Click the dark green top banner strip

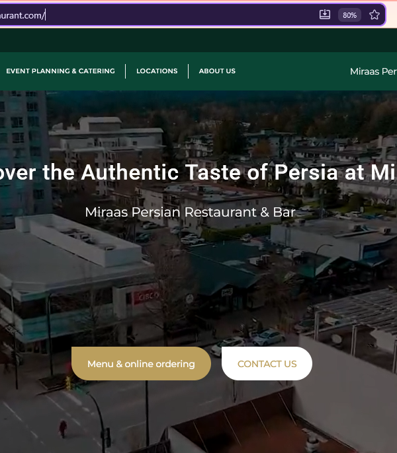(198, 40)
